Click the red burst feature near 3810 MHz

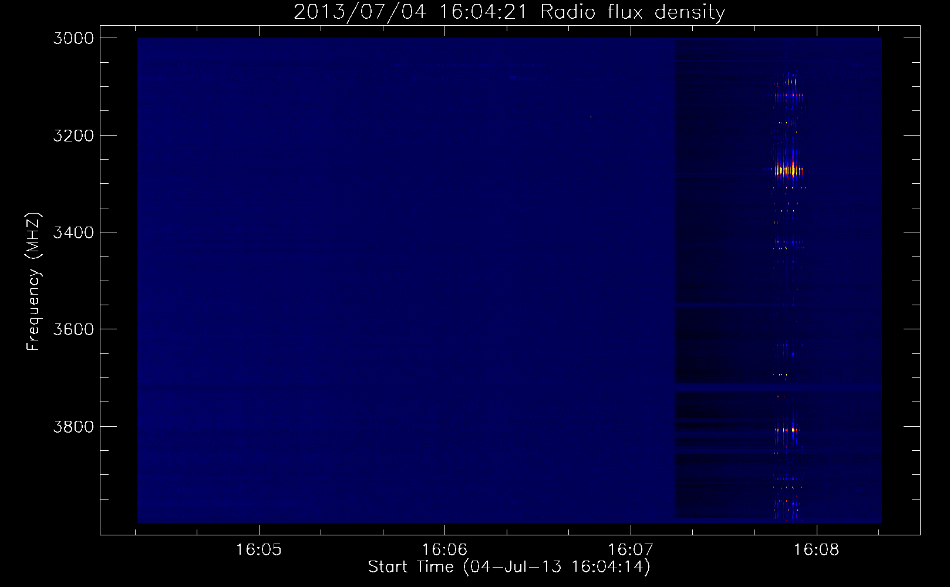coord(786,430)
